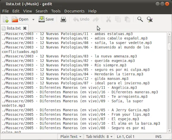The image size is (172, 140).
Task: Click the Redo arrow icon
Action: [x=96, y=19]
